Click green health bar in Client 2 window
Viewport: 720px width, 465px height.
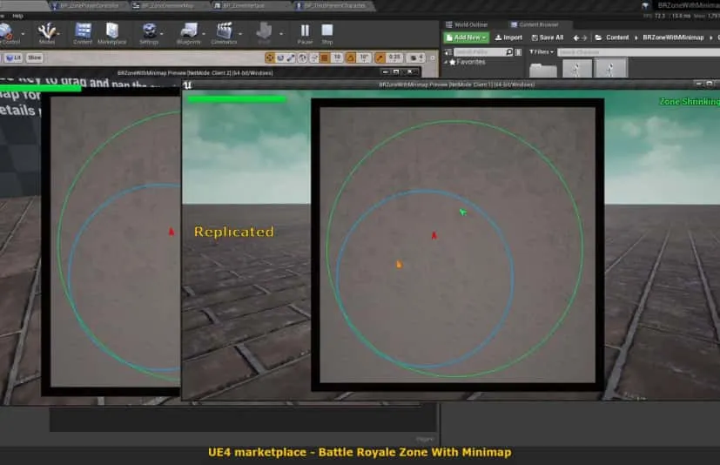point(40,88)
